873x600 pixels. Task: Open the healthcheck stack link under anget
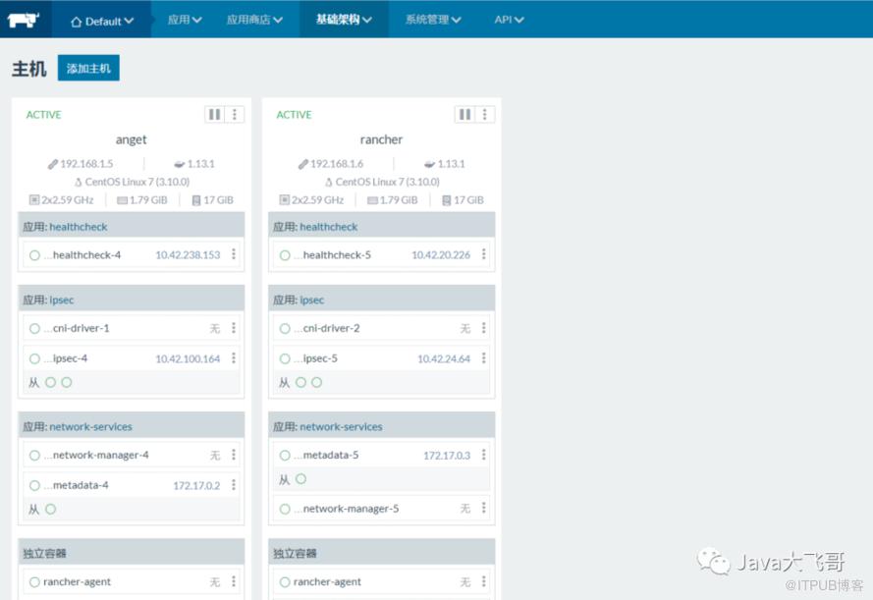79,227
